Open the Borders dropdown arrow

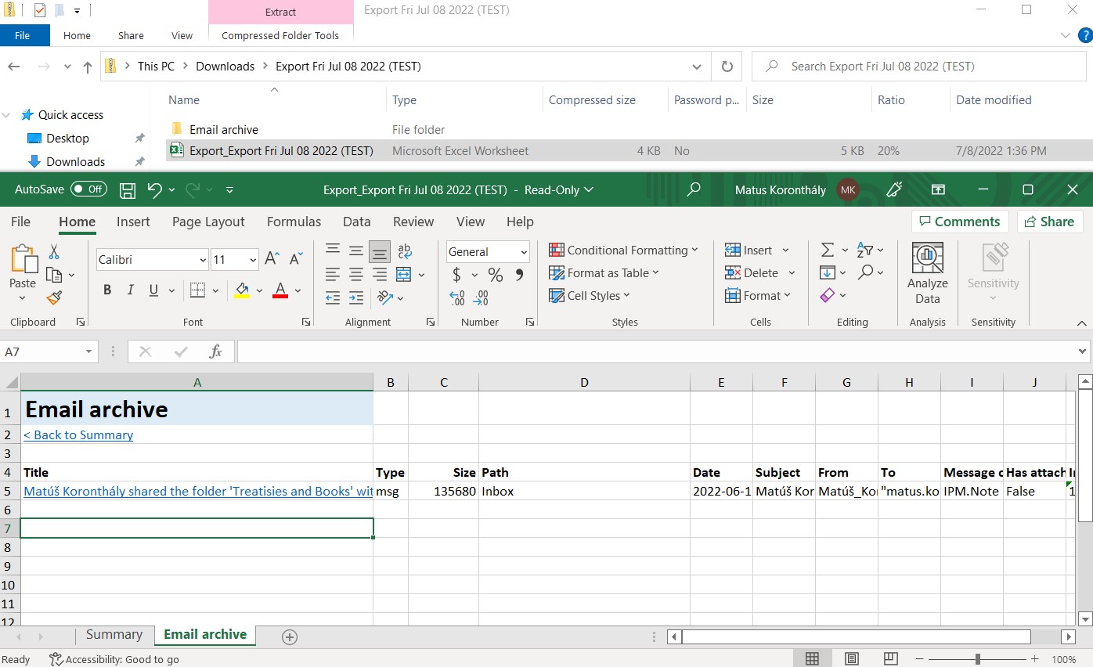[215, 290]
